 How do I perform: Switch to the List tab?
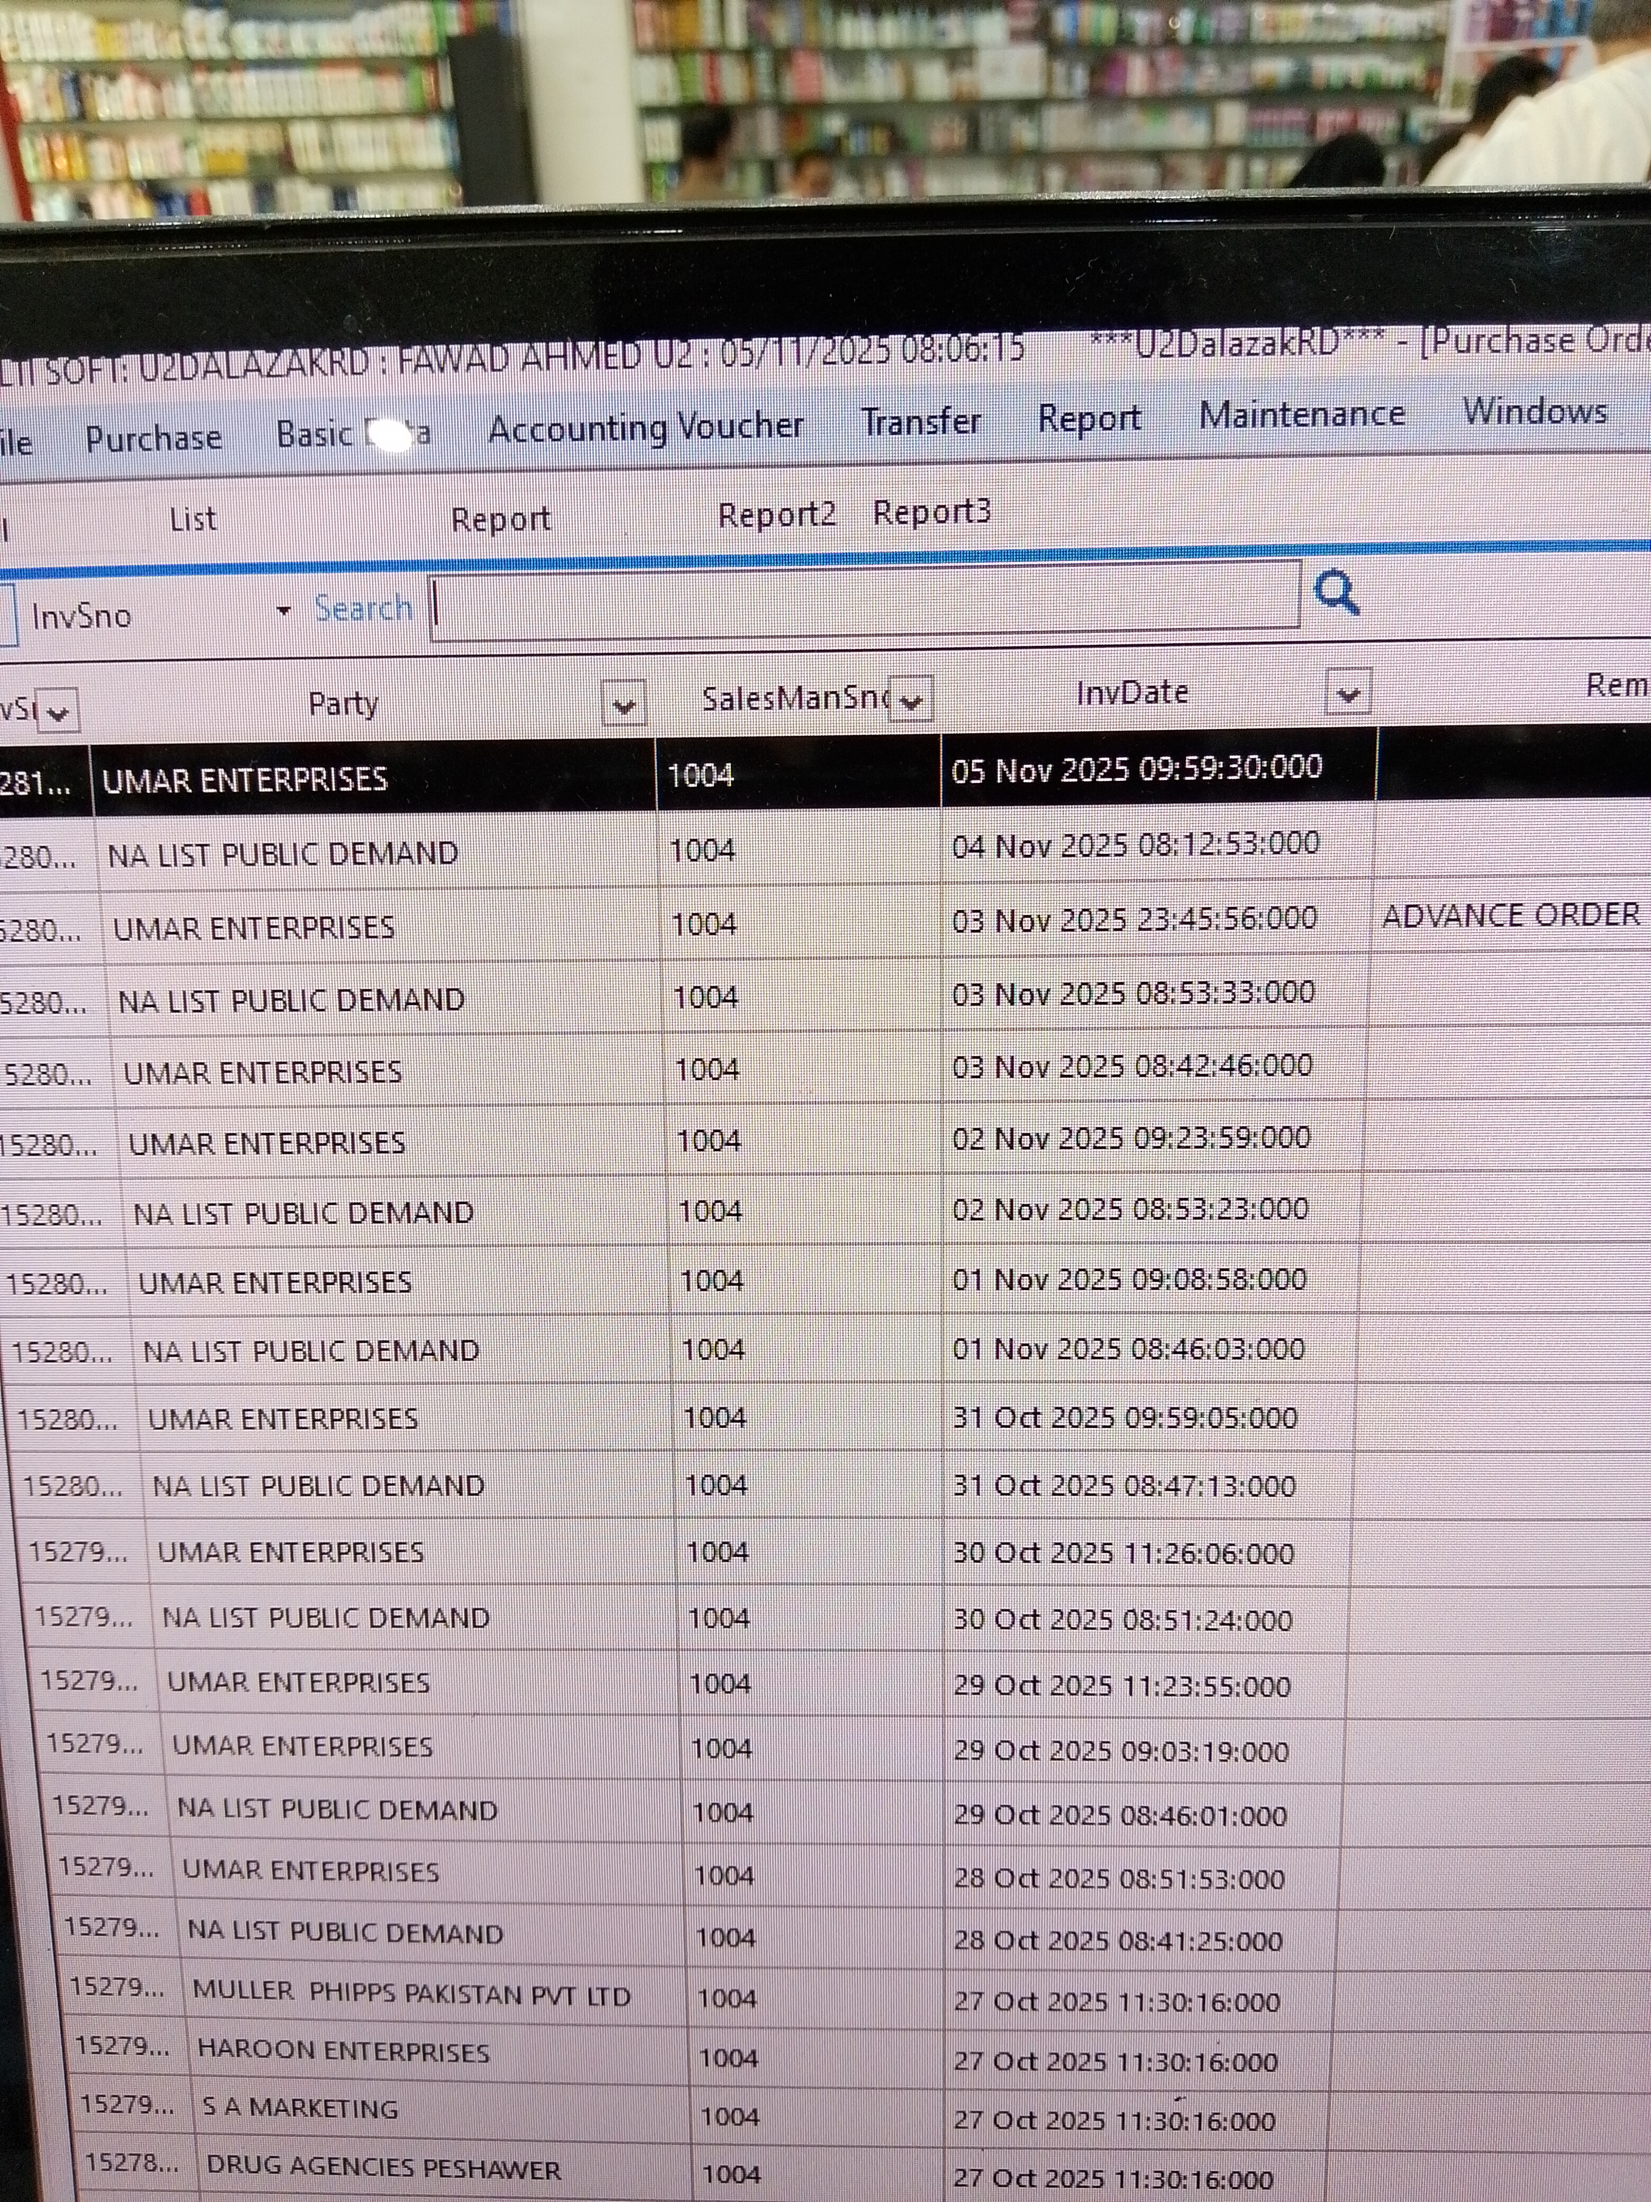point(192,519)
